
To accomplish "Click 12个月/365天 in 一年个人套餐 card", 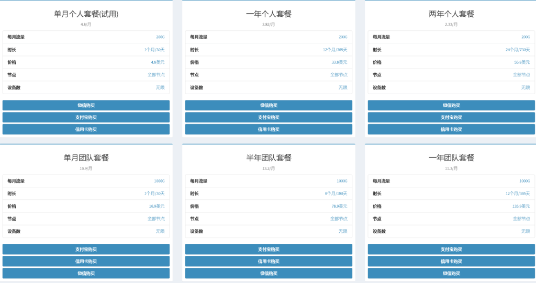I will click(335, 50).
